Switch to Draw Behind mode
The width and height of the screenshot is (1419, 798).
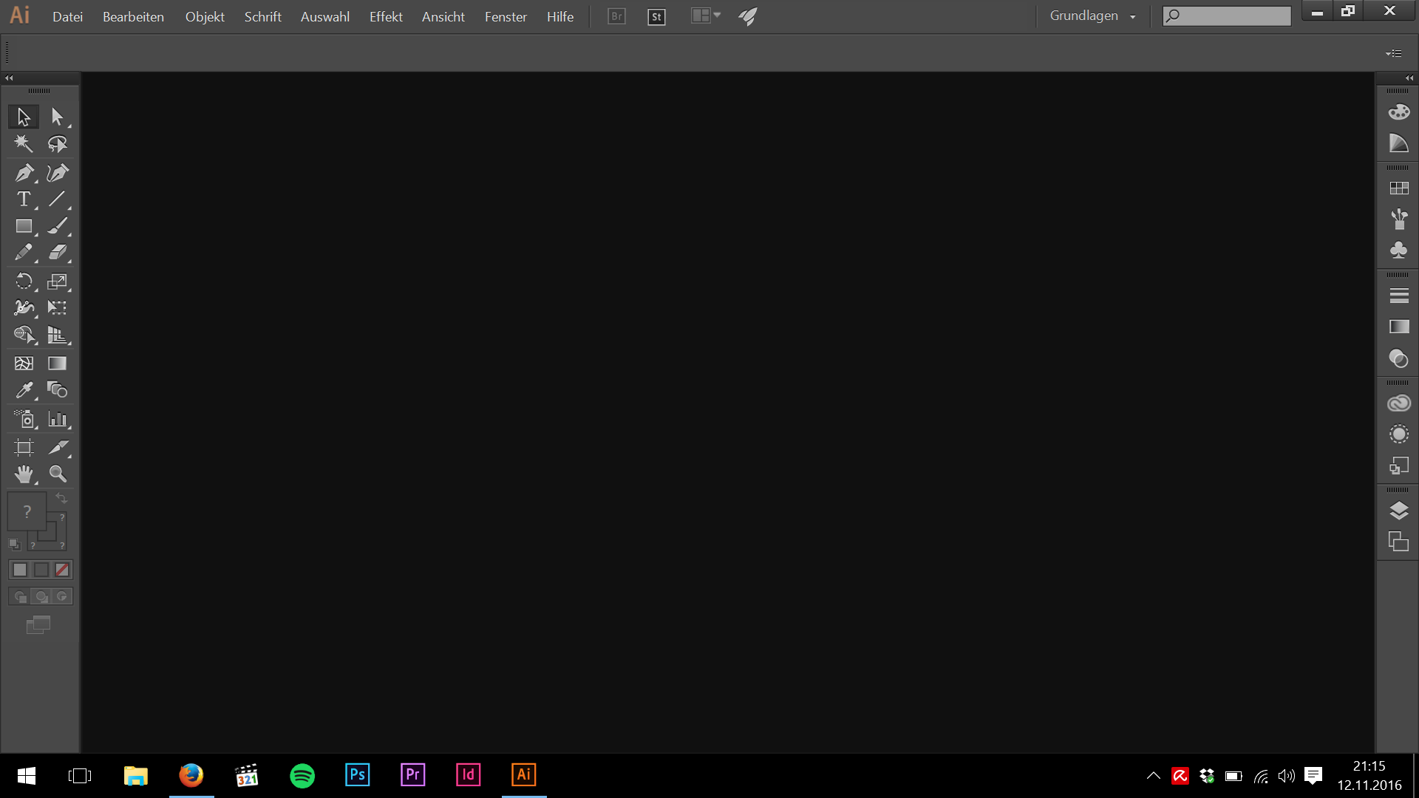[x=41, y=596]
